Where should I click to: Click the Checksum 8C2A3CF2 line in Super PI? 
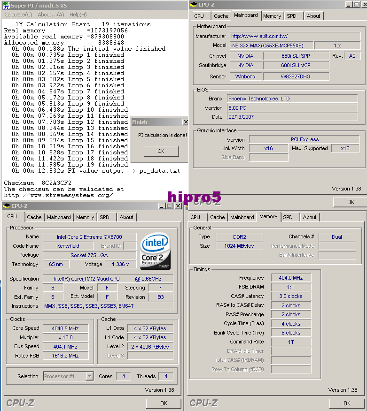38,183
